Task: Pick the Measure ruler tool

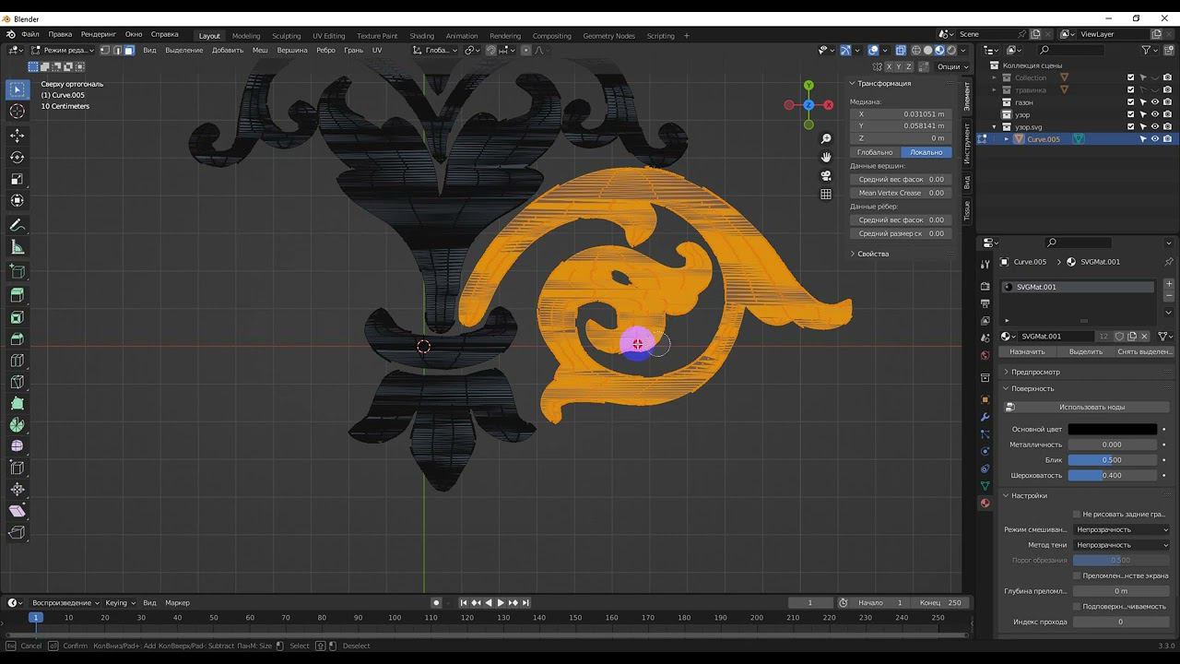Action: [17, 247]
